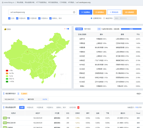Start the 缓慢测试 slow test
143x128 pixels.
(x=100, y=12)
